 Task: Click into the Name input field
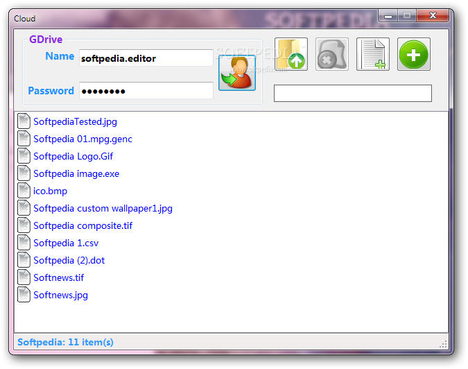pyautogui.click(x=146, y=58)
